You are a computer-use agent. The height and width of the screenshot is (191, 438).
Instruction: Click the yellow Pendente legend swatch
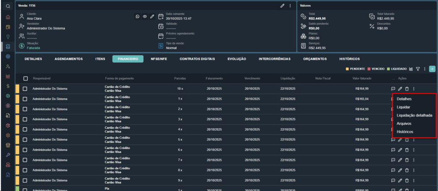click(347, 69)
